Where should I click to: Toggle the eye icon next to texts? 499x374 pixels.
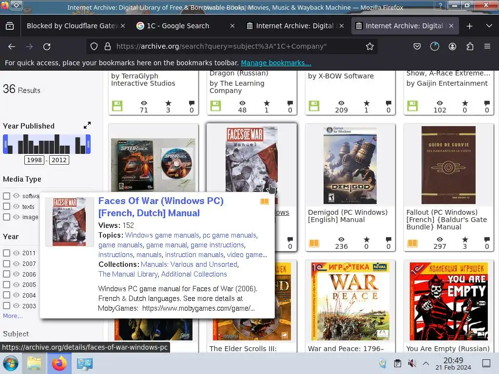point(16,206)
